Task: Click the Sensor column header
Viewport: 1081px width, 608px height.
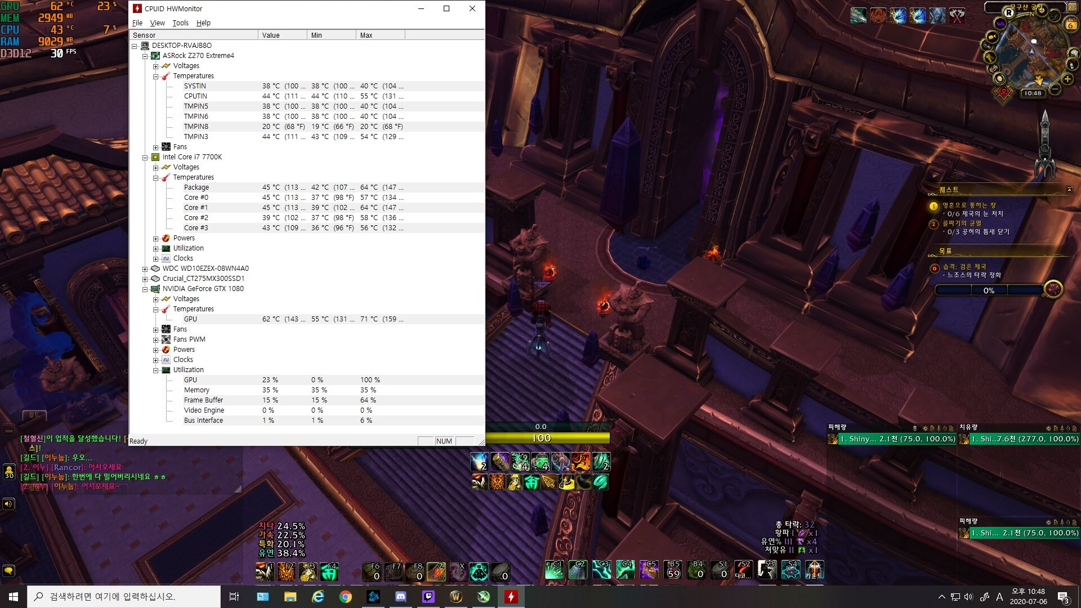Action: point(194,35)
